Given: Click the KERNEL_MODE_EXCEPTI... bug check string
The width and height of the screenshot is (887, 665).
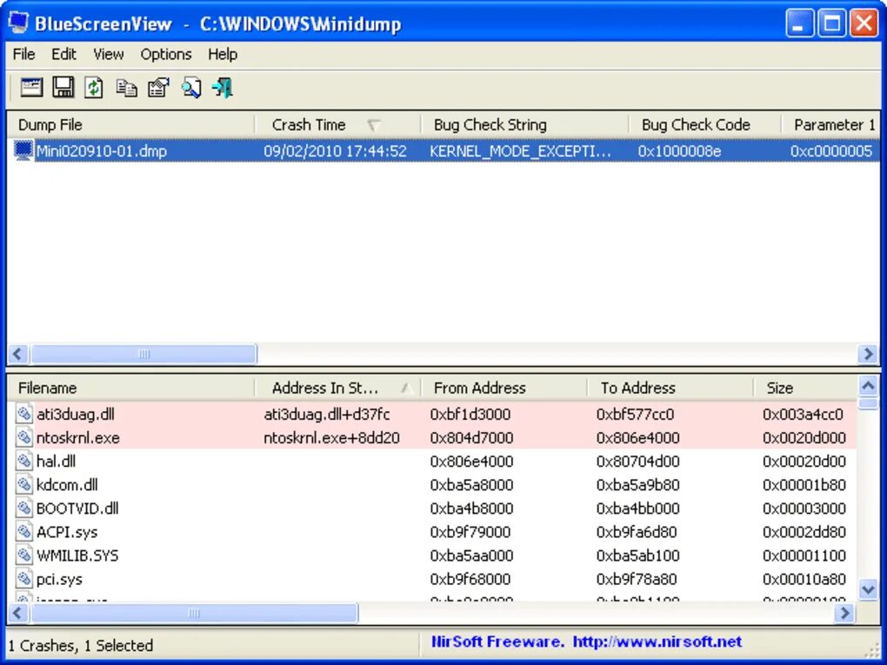Looking at the screenshot, I should 520,151.
